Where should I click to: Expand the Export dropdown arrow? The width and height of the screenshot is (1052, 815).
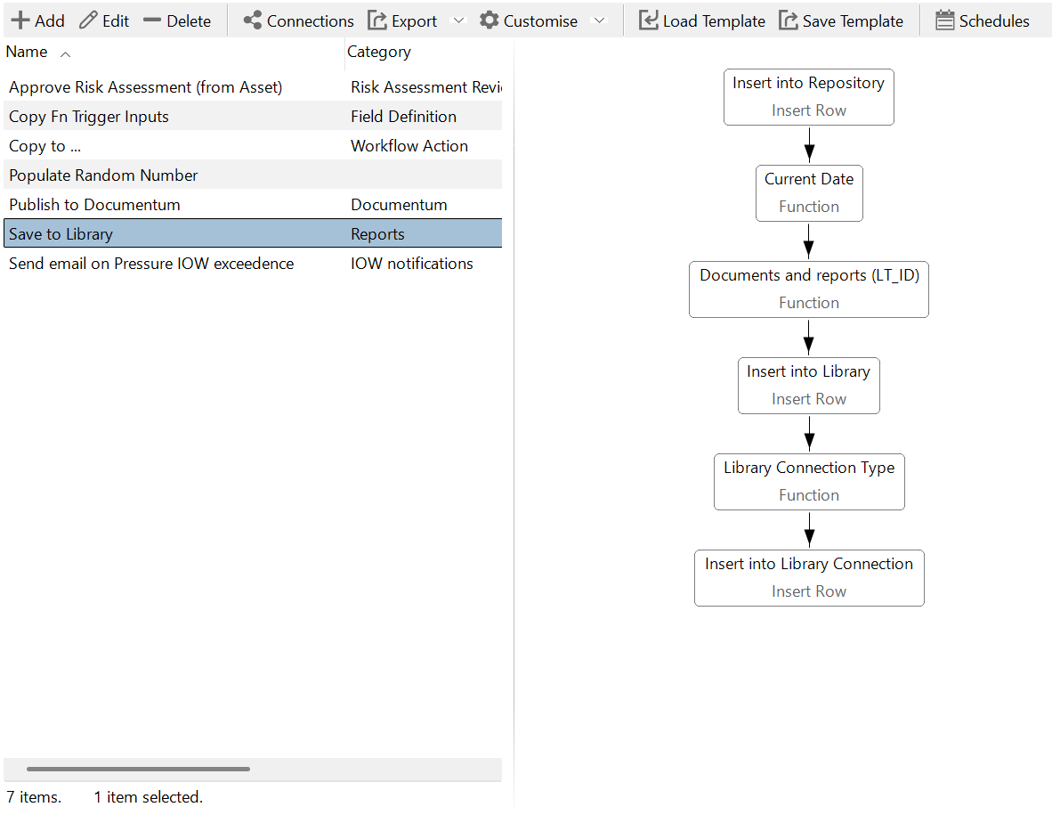point(458,20)
